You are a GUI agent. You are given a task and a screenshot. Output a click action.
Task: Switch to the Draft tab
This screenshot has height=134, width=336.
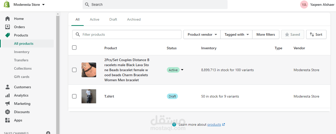pyautogui.click(x=113, y=19)
